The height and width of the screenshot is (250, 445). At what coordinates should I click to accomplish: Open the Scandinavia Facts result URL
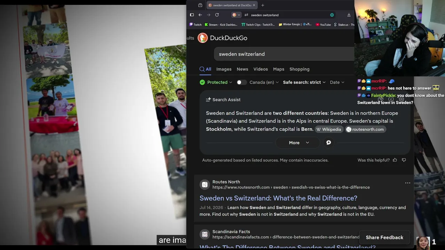[x=286, y=237]
